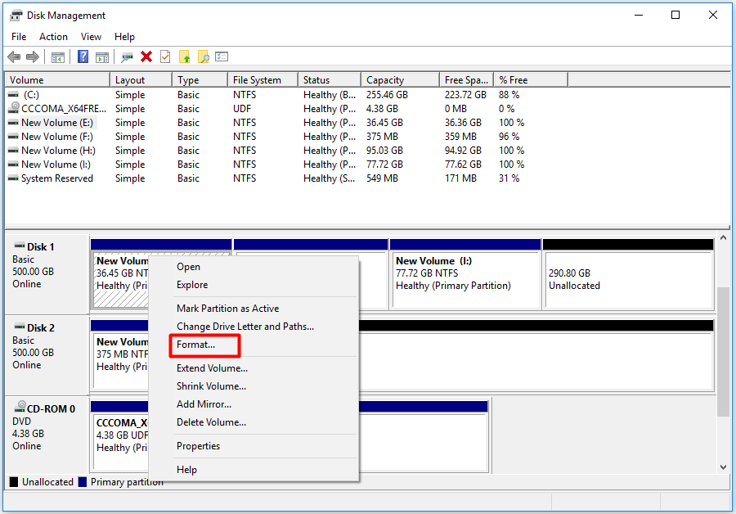Click the black Unallocated legend swatch
This screenshot has height=514, width=736.
pos(14,482)
